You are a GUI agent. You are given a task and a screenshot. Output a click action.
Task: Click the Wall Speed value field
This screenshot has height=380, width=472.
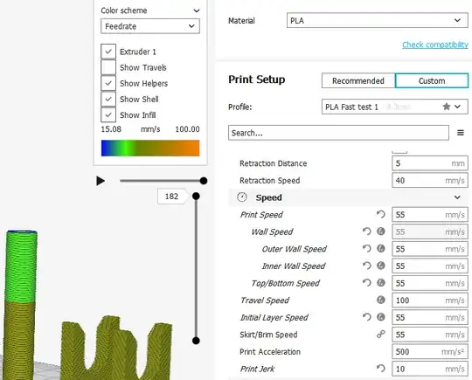(430, 231)
